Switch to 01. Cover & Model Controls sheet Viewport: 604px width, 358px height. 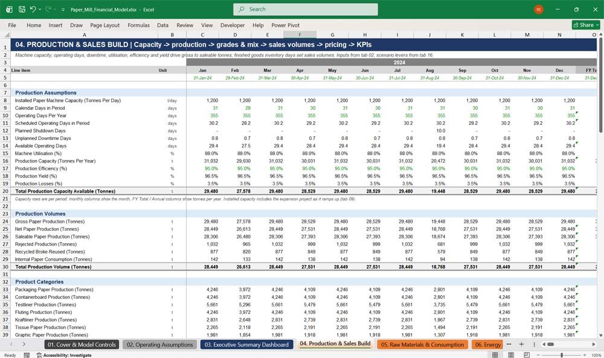coord(82,345)
